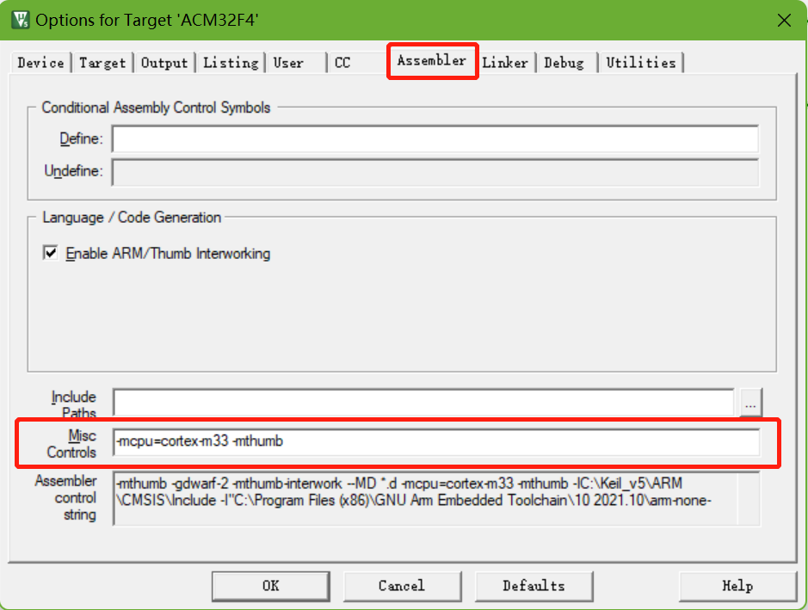Switch to the Device tab
The image size is (808, 610).
tap(40, 63)
